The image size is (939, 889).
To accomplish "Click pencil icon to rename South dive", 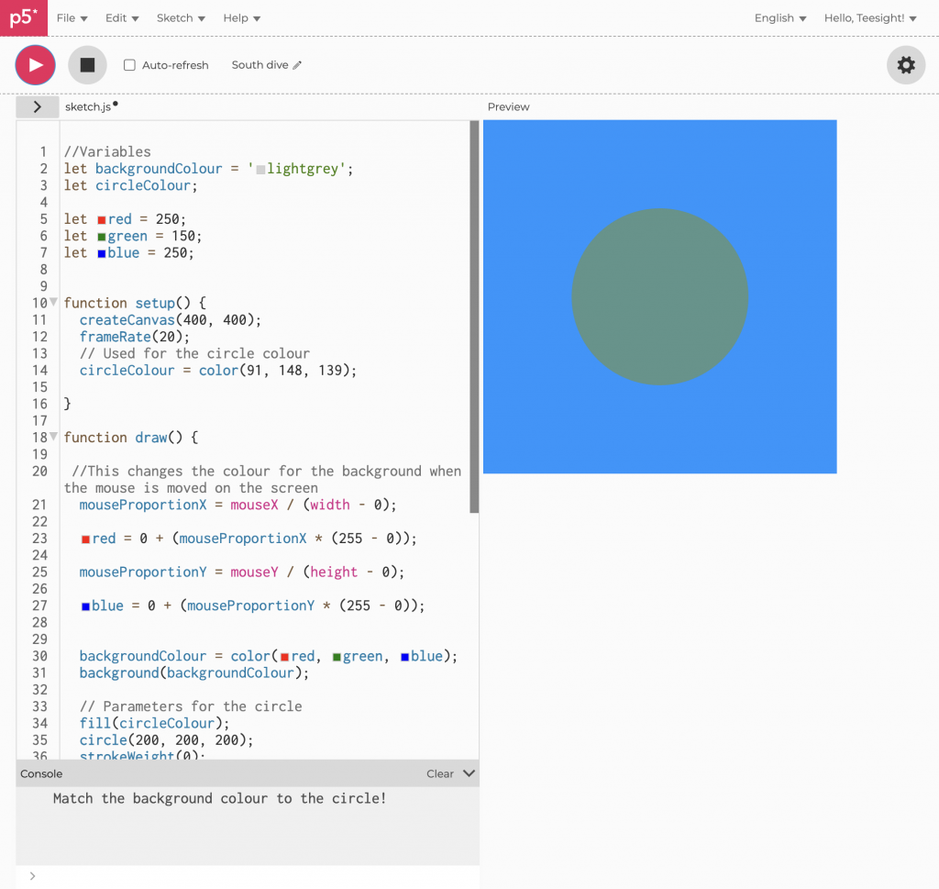I will [297, 65].
